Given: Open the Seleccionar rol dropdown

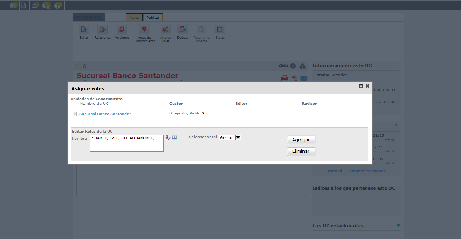Looking at the screenshot, I should (x=230, y=137).
